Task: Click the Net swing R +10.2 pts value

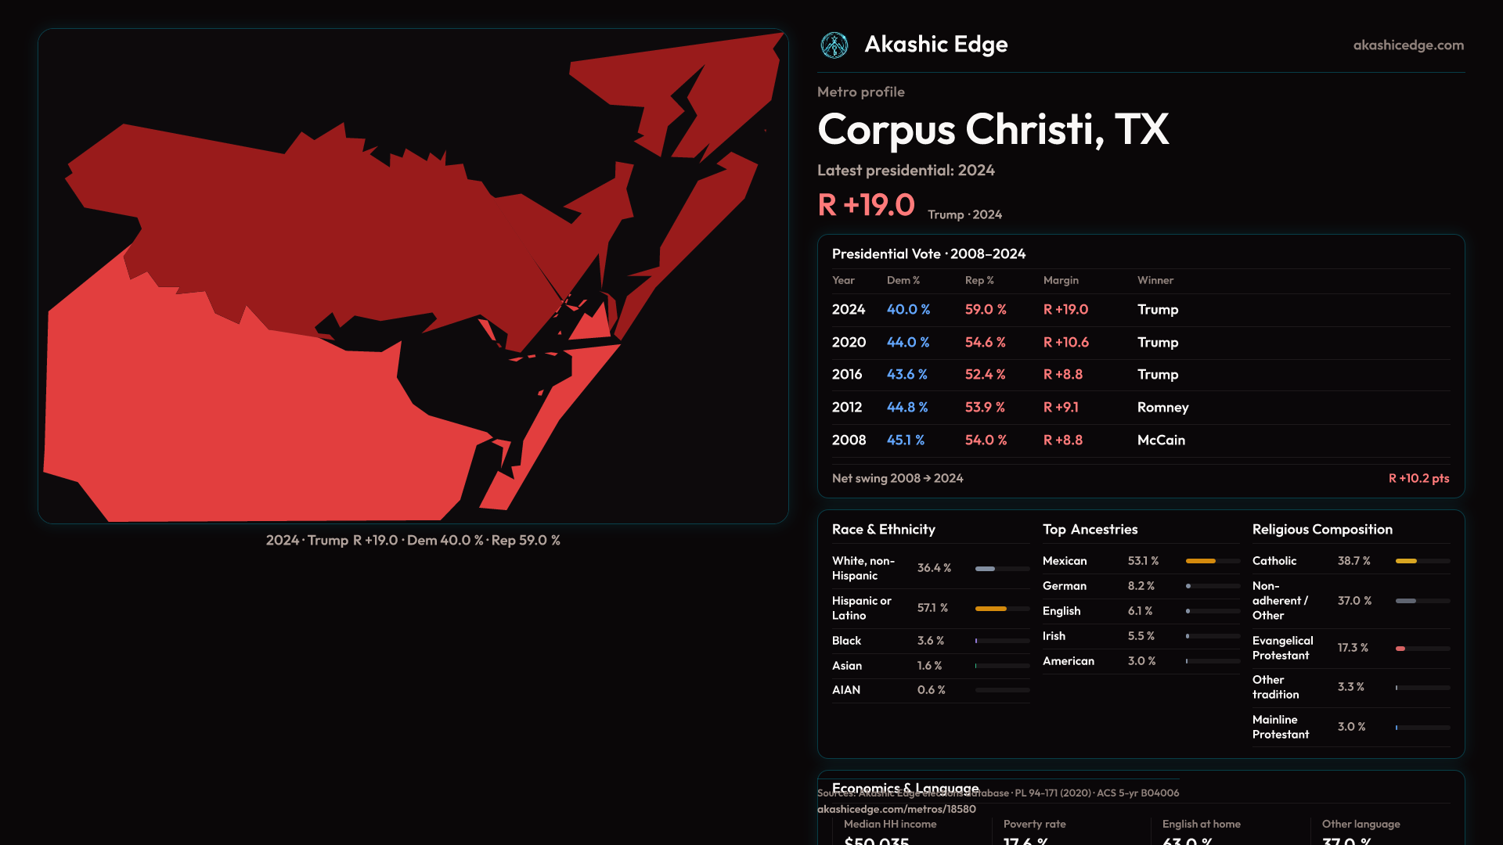Action: [x=1418, y=478]
